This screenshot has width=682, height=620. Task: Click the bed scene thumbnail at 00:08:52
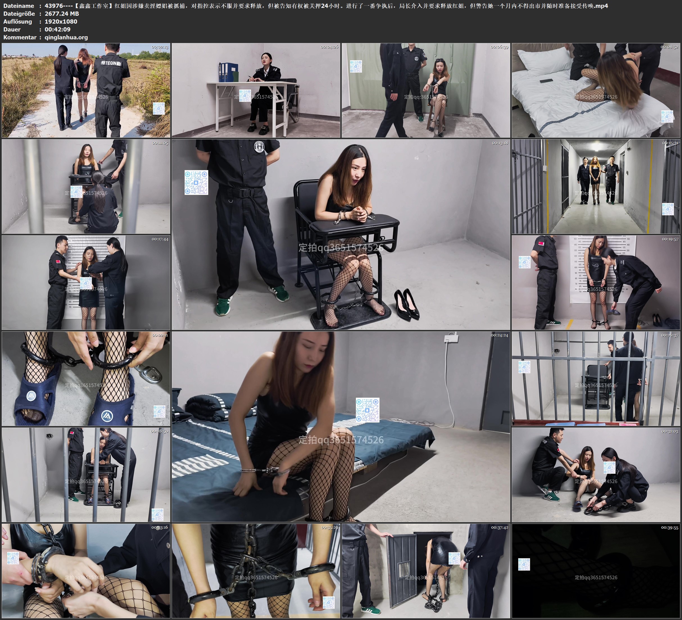point(596,90)
